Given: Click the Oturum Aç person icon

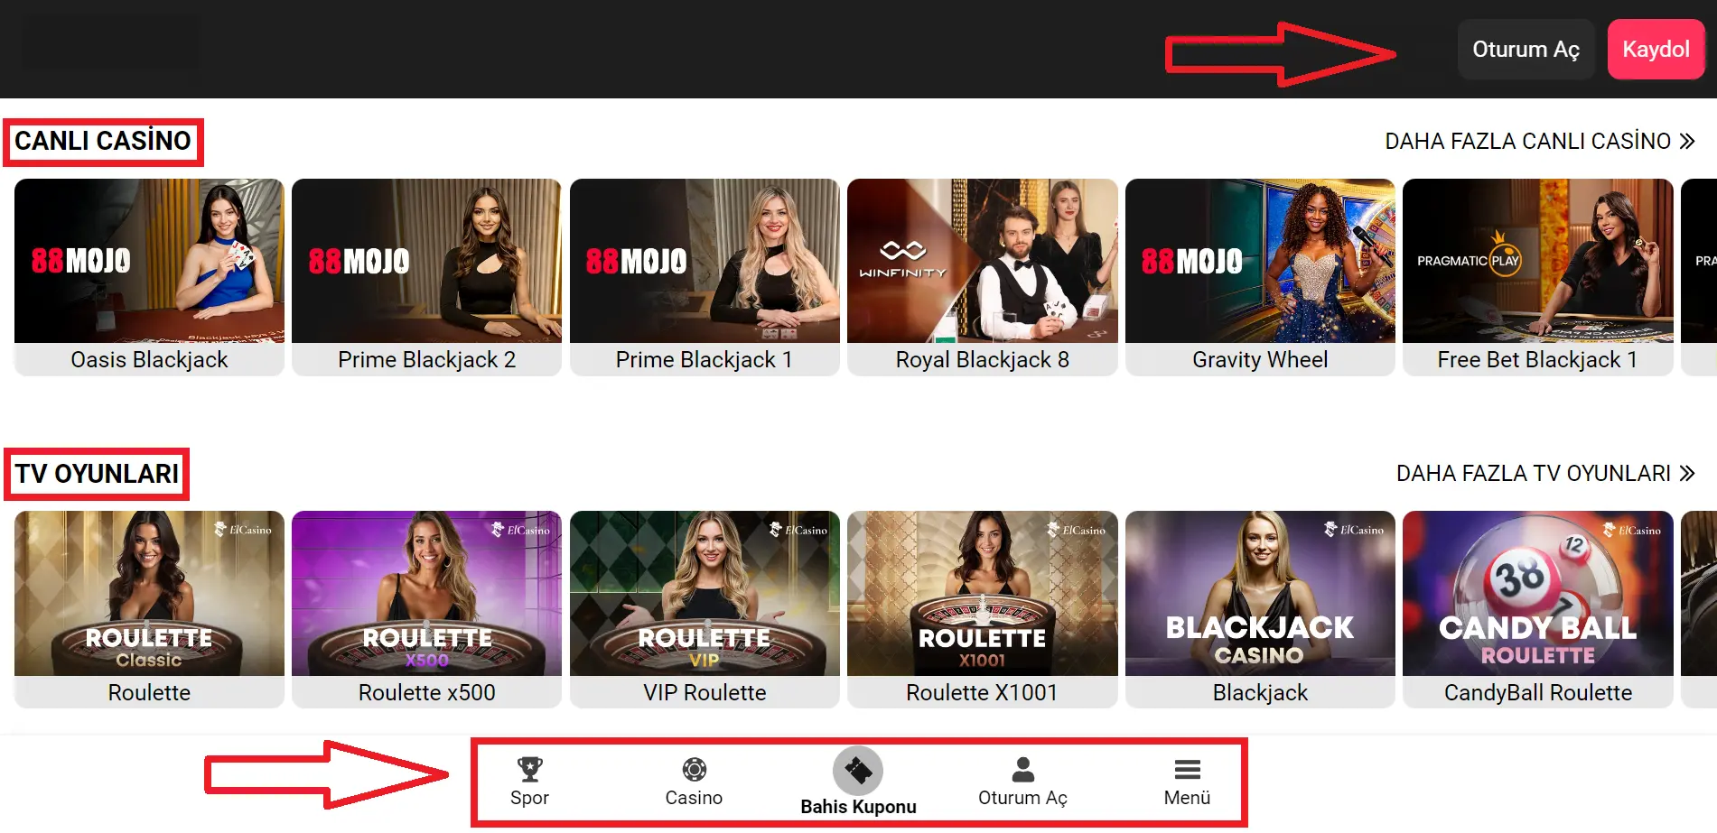Looking at the screenshot, I should (x=1022, y=769).
